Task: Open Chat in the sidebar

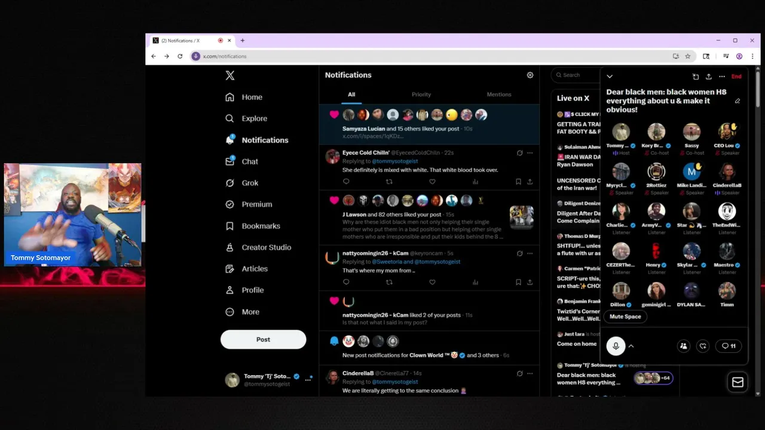Action: pyautogui.click(x=242, y=161)
